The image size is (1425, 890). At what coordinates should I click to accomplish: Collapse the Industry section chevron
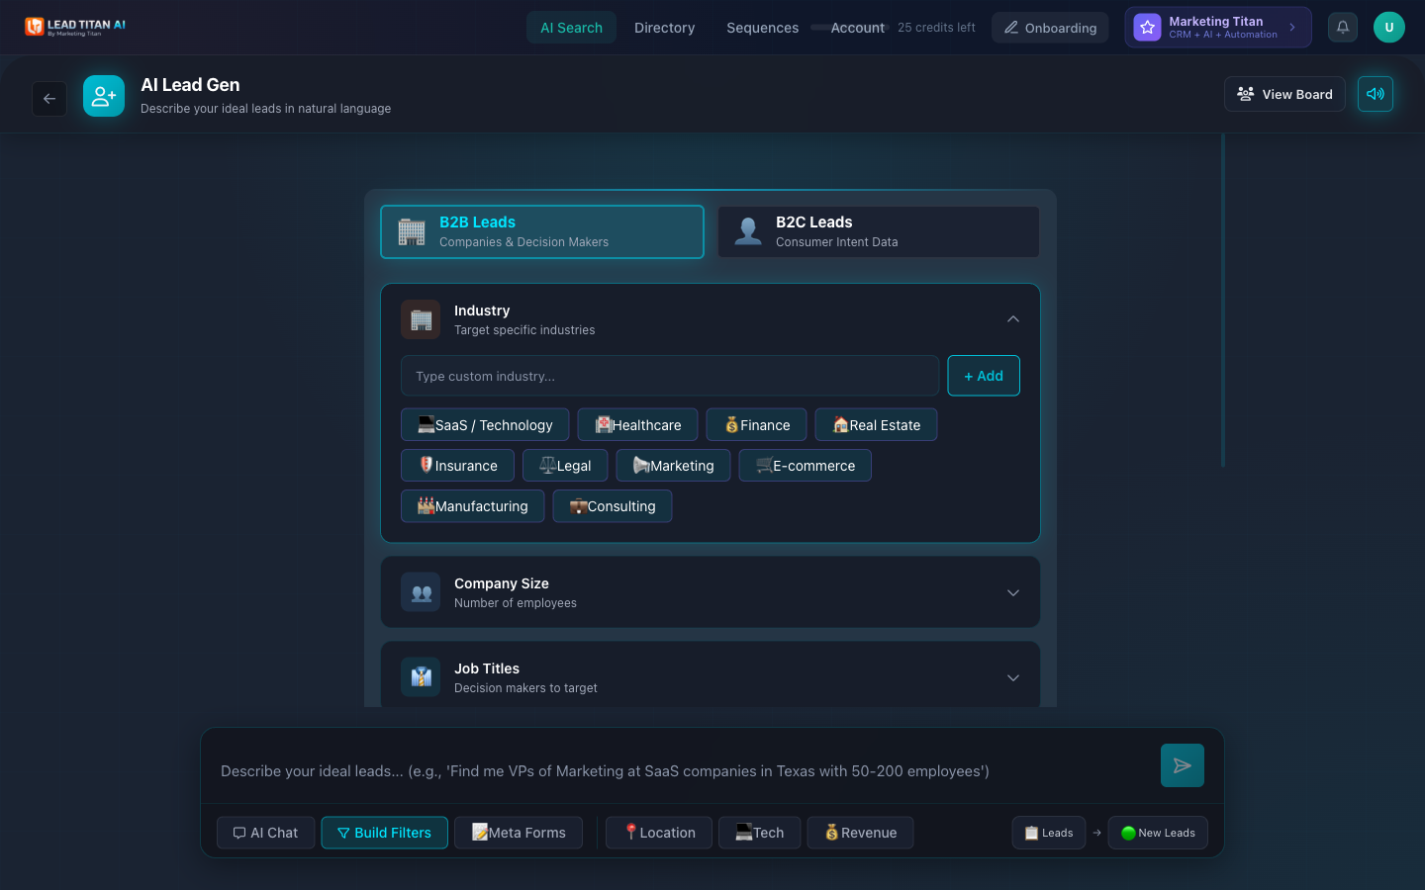(x=1012, y=318)
